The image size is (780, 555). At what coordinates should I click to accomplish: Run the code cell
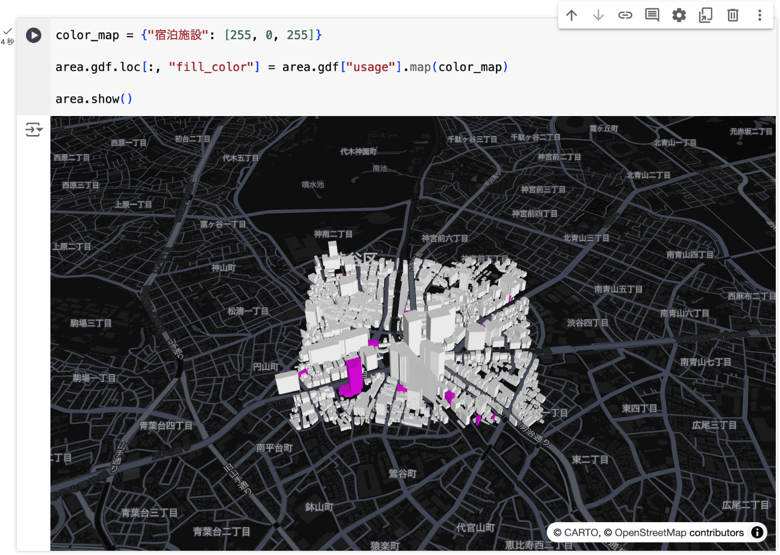point(33,35)
